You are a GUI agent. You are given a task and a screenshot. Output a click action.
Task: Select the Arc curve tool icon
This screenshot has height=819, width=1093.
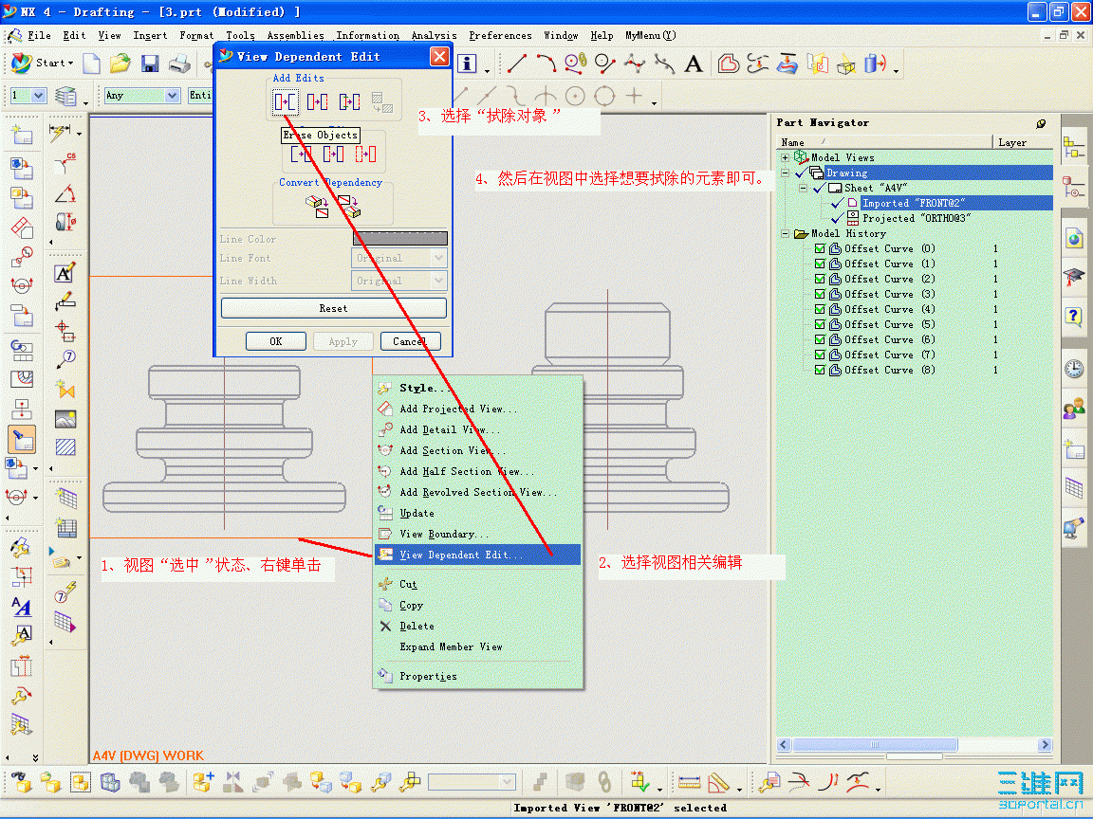(546, 64)
